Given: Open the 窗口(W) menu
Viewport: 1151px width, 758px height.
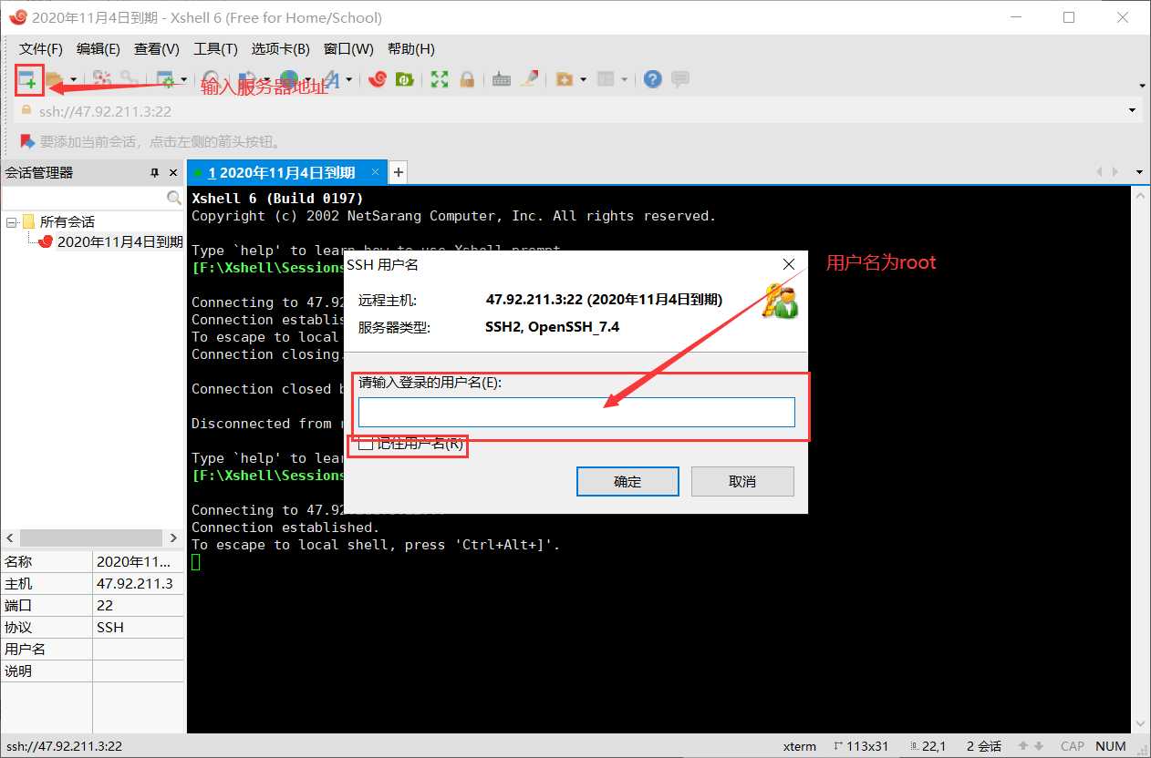Looking at the screenshot, I should pos(348,49).
